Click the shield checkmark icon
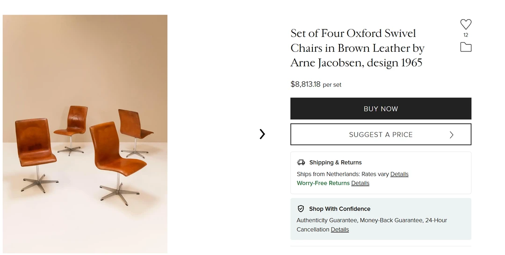The width and height of the screenshot is (505, 255). (x=301, y=209)
